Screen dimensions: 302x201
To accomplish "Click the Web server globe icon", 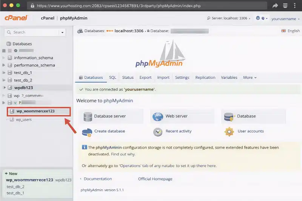I will pos(158,117).
